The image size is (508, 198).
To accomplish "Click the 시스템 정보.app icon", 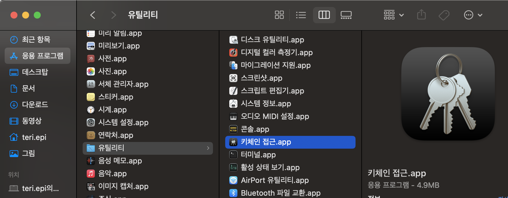I will [x=233, y=104].
